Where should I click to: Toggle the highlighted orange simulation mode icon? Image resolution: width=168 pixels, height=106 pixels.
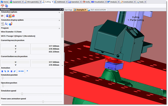tap(10, 16)
